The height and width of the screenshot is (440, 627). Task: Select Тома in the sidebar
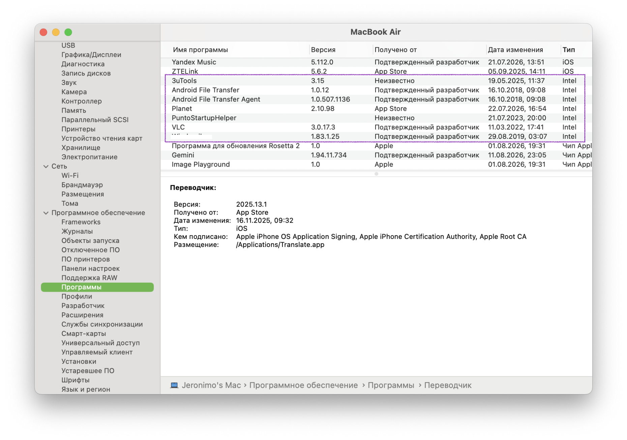click(70, 203)
